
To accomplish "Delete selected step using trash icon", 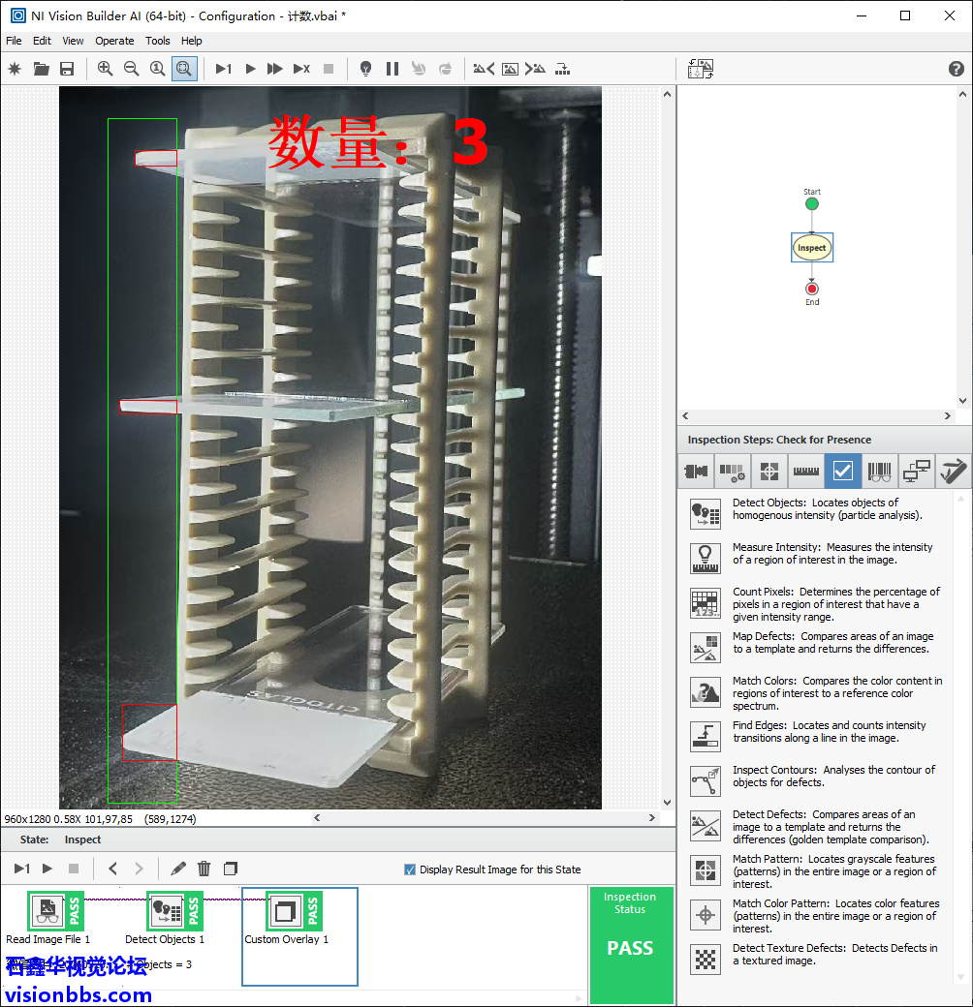I will 204,869.
